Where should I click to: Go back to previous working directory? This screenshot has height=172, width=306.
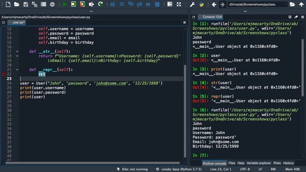click(x=214, y=4)
